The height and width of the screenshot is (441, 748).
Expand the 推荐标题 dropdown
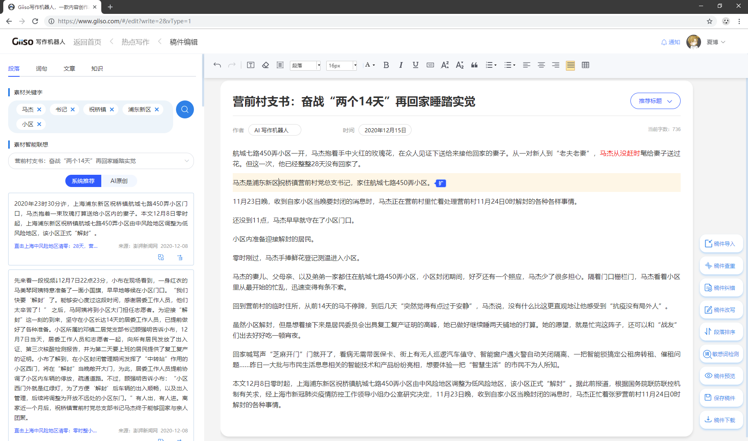click(x=655, y=101)
